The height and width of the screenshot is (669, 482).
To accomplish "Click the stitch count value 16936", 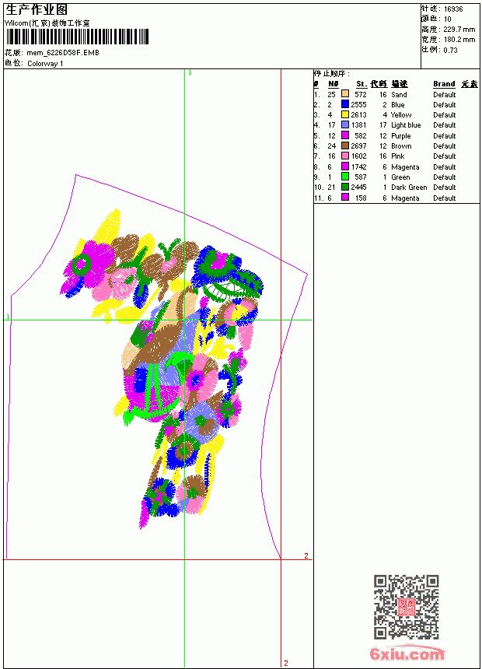I will tap(453, 9).
